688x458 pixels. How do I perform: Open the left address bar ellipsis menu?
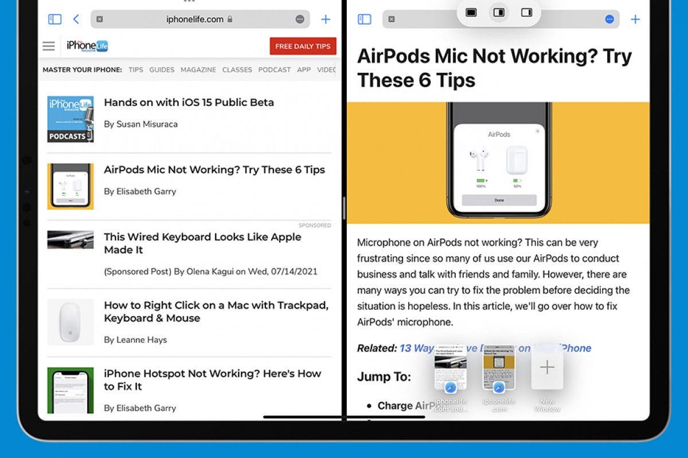[299, 19]
